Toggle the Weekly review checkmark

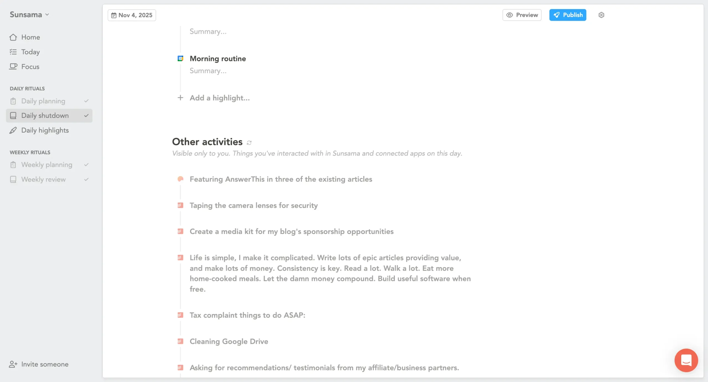pos(86,179)
